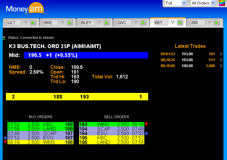This screenshot has width=227, height=160.
Task: Click the question mark on BLEY tab
Action: tap(99, 23)
